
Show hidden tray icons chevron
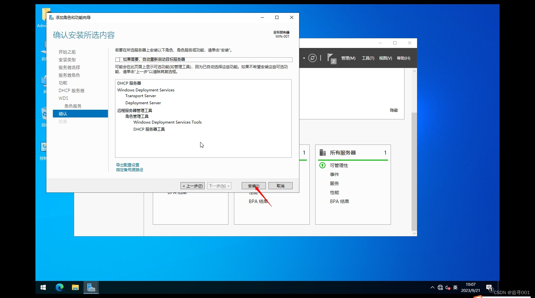[x=433, y=287]
